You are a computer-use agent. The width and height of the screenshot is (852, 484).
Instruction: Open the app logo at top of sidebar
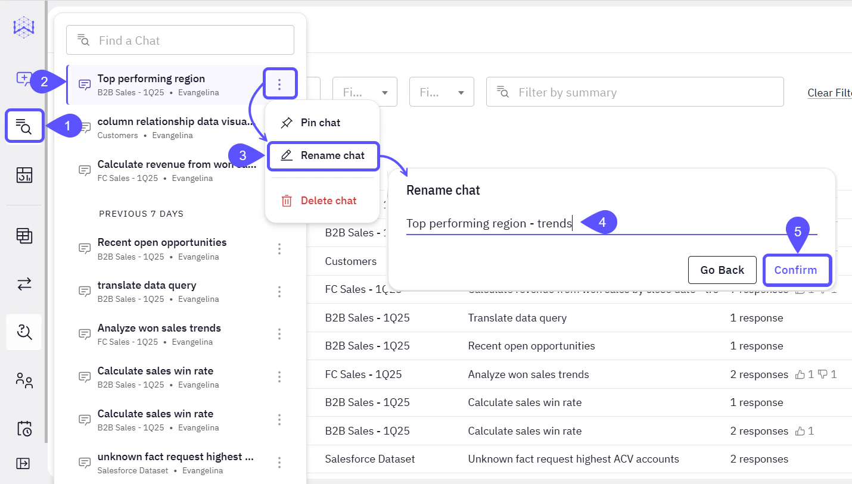point(24,27)
